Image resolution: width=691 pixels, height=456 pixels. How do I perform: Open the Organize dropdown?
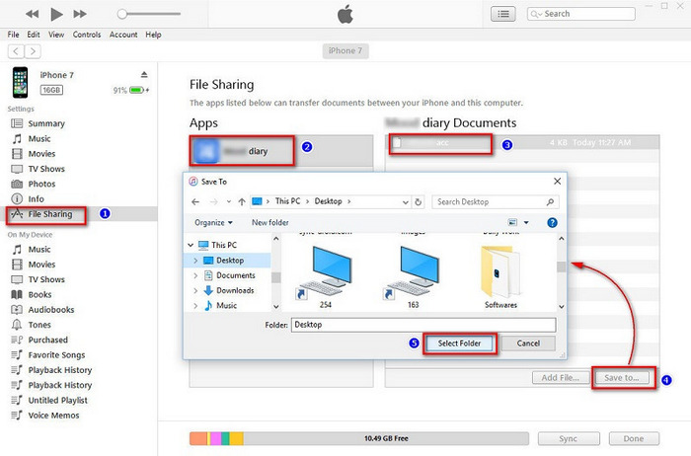[x=214, y=222]
